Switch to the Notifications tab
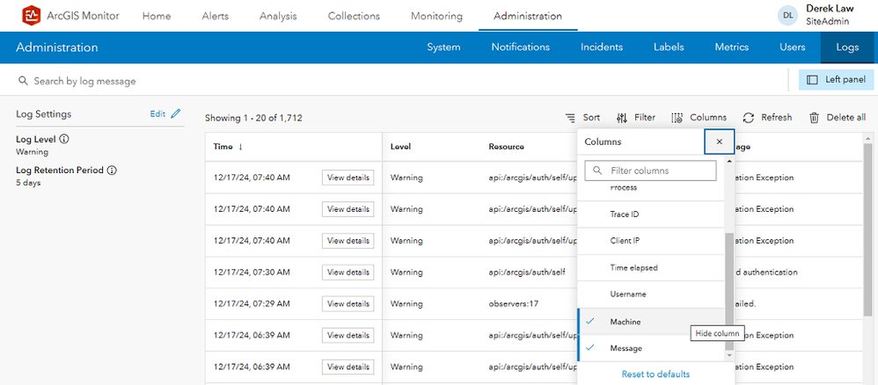Screen dimensions: 878x385 [520, 47]
